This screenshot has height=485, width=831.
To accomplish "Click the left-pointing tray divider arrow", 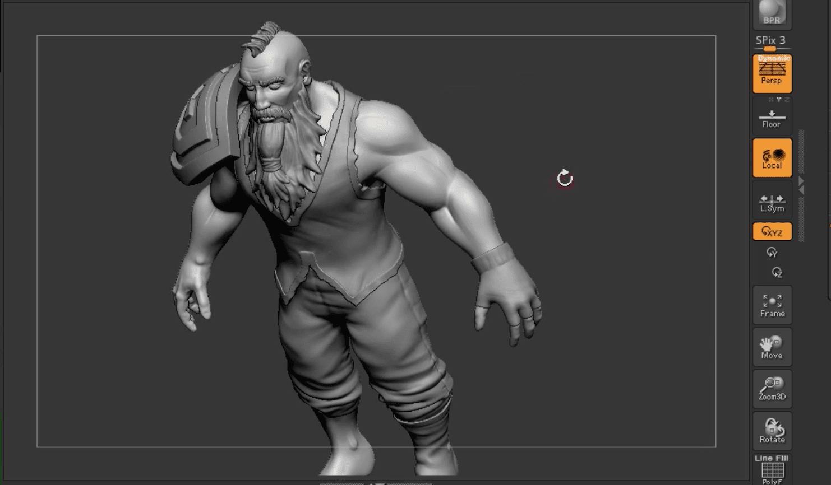I will pyautogui.click(x=801, y=190).
